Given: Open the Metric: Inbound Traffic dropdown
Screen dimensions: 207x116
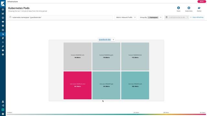Looking at the screenshot, I should pos(126,17).
